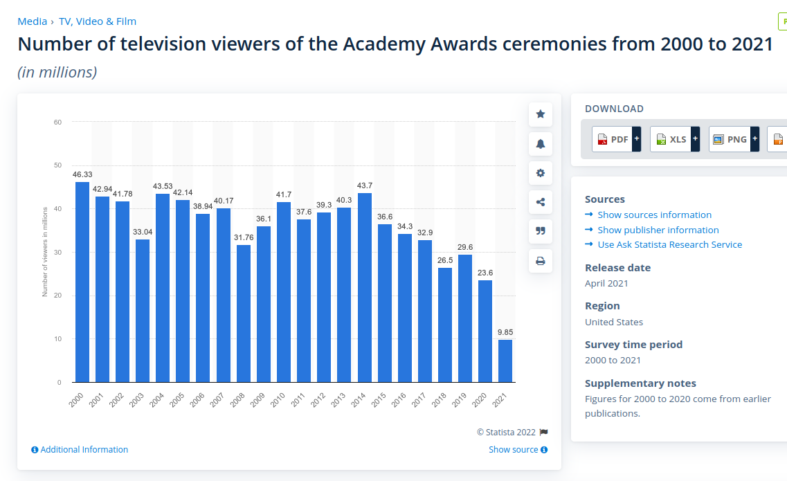Click the bell notification icon
787x481 pixels.
pos(541,144)
